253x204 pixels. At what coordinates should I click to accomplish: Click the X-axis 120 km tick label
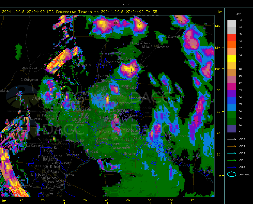(192, 200)
